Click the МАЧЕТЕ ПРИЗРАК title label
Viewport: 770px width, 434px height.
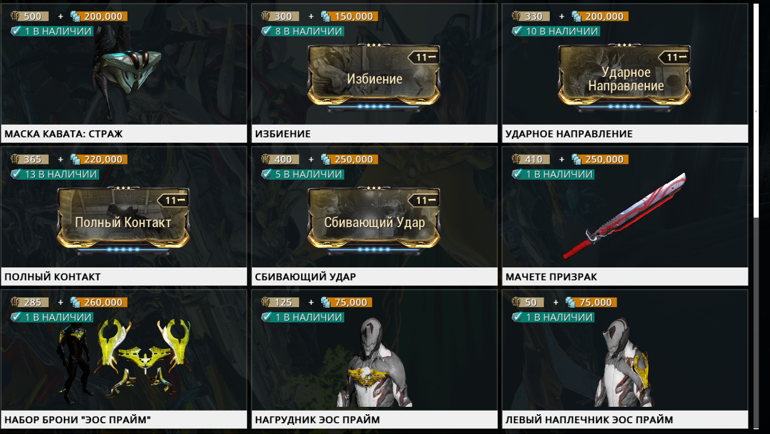[551, 277]
